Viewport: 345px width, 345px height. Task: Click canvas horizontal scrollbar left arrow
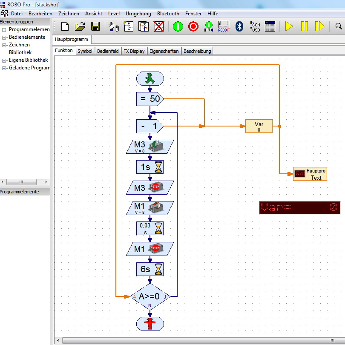58,341
